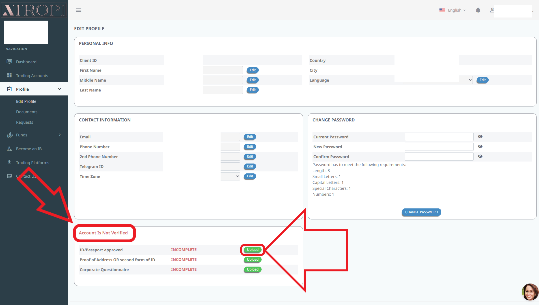Click the US flag language icon
This screenshot has height=305, width=539.
pos(442,10)
